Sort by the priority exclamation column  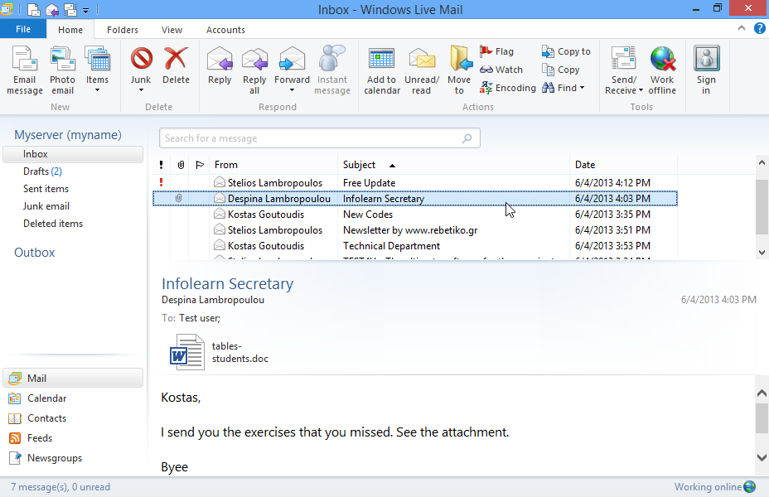pyautogui.click(x=162, y=165)
